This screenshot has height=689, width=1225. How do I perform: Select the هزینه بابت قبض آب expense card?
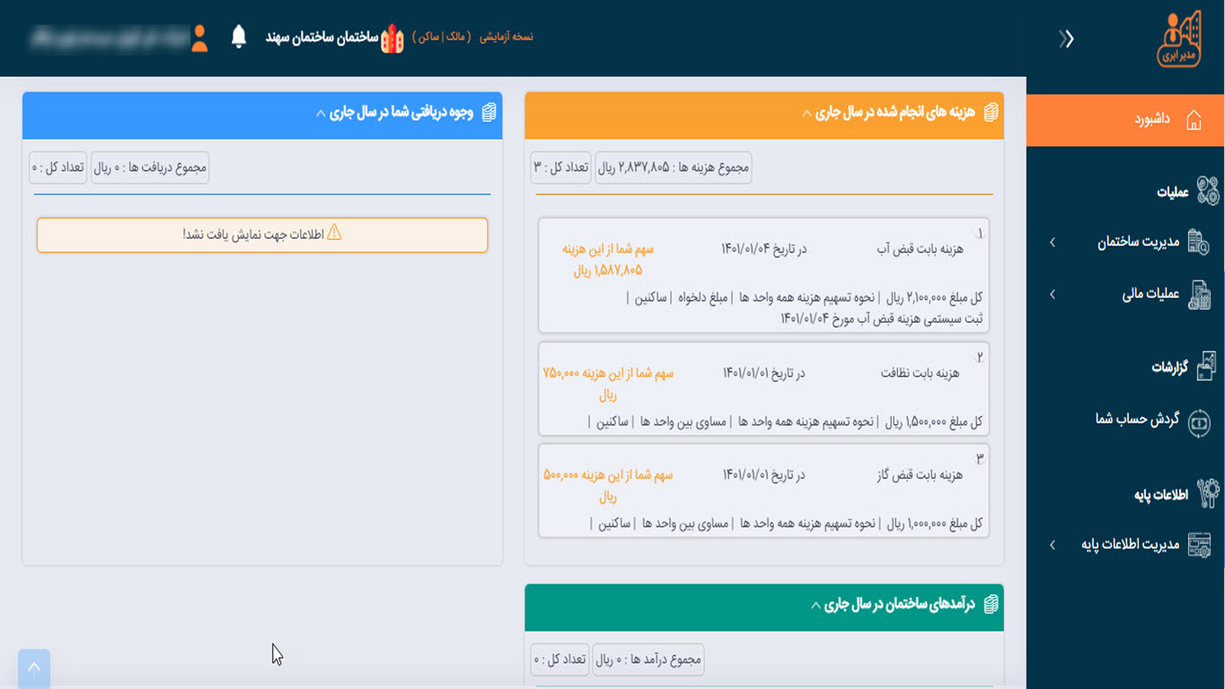pyautogui.click(x=764, y=276)
